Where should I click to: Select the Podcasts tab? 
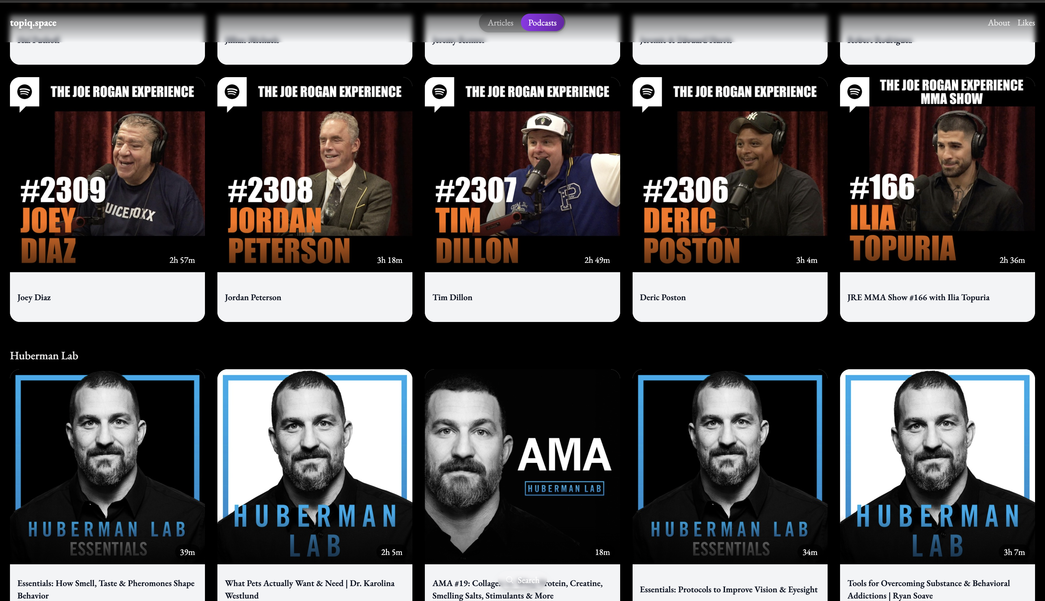pos(542,23)
